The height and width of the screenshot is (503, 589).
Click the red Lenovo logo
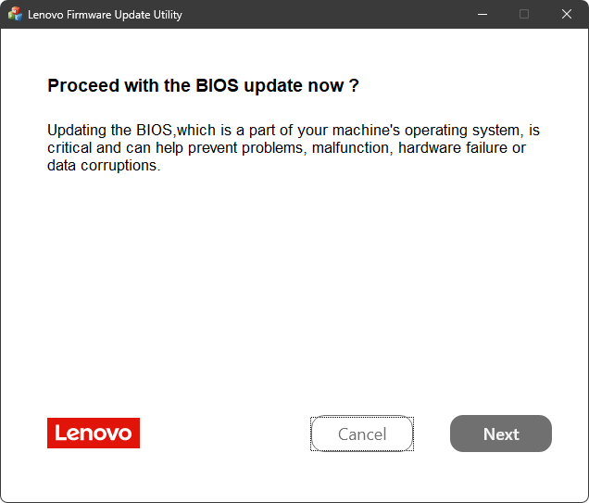tap(94, 433)
